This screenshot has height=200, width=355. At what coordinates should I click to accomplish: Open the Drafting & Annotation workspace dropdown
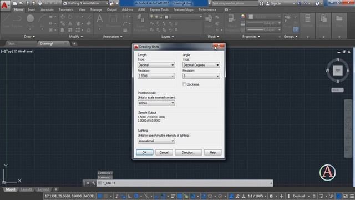click(85, 3)
